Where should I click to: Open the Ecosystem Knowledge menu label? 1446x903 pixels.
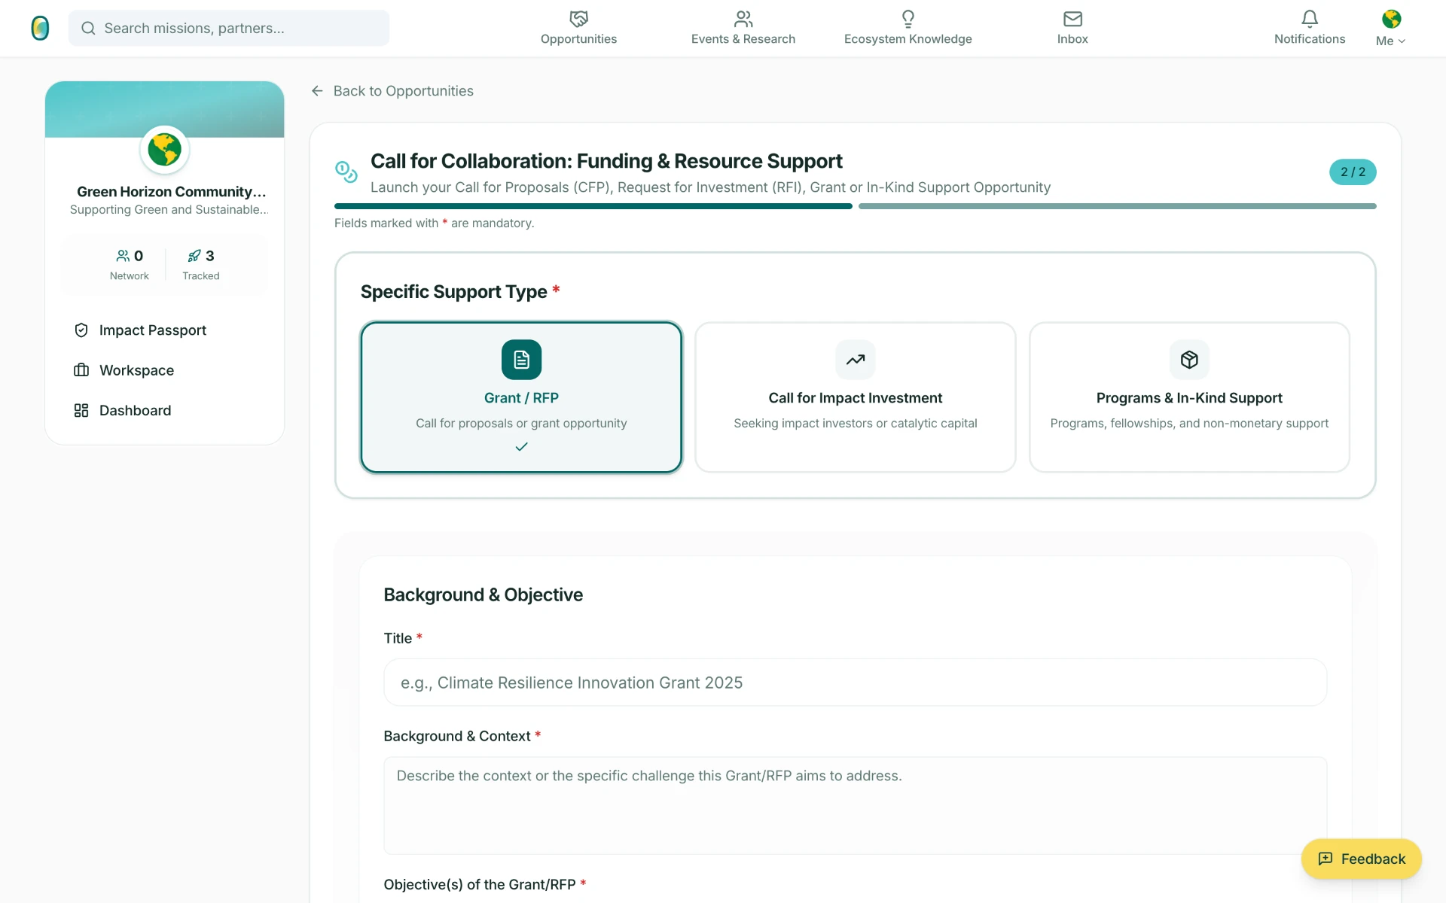[908, 39]
